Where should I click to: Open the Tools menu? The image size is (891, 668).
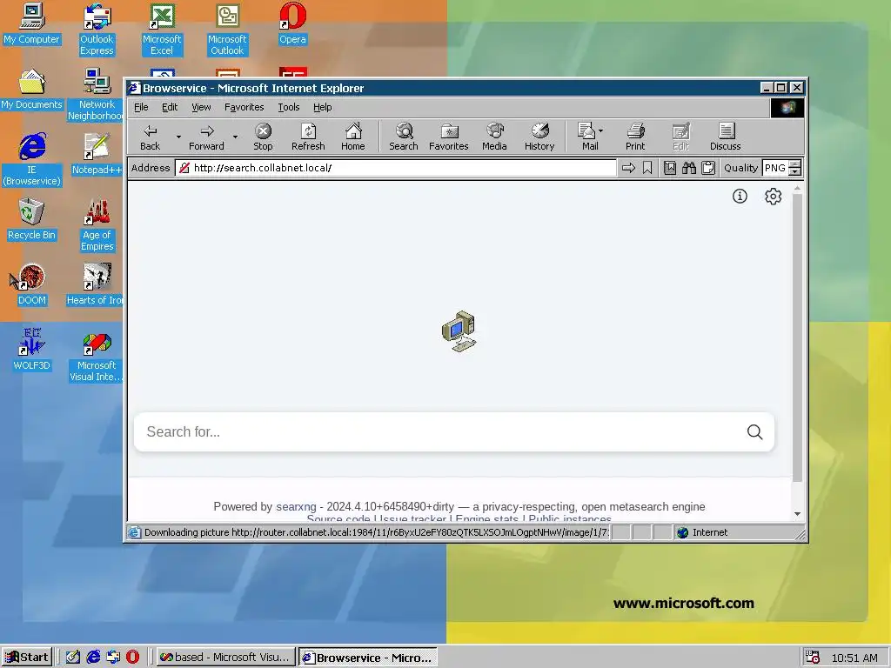(x=289, y=107)
